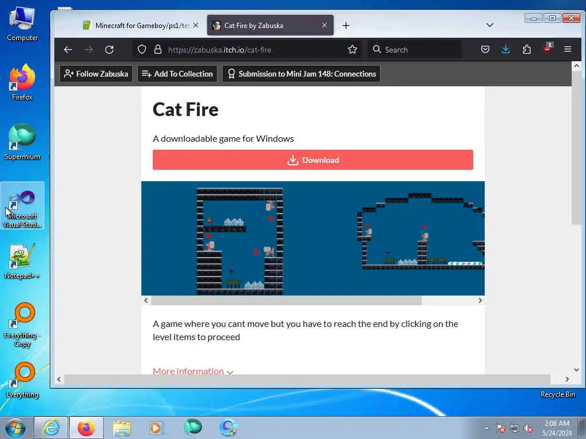
Task: Click the page horizontal scrollbar right arrow
Action: click(x=567, y=380)
